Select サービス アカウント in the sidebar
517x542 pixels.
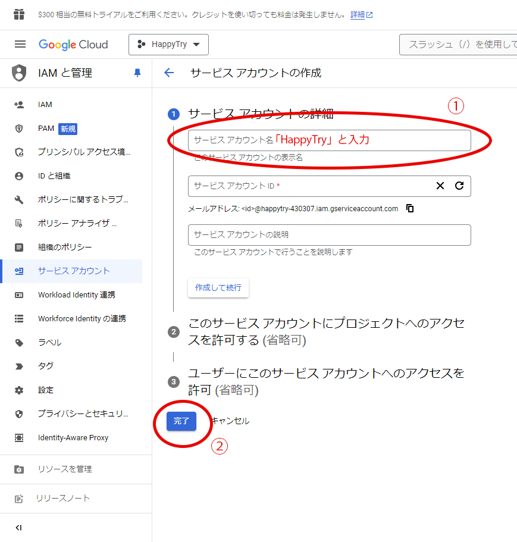click(x=74, y=271)
